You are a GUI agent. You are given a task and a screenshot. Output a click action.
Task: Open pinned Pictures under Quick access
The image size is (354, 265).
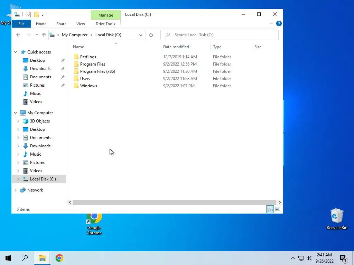click(x=37, y=85)
